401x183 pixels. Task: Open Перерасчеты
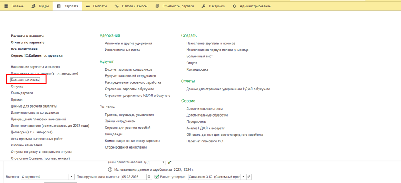(196, 121)
